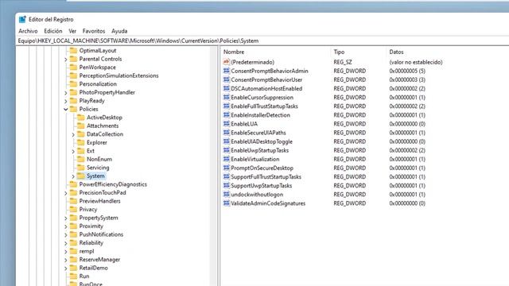509x286 pixels.
Task: Select the EnableUIADesktopToggle value name
Action: [262, 141]
